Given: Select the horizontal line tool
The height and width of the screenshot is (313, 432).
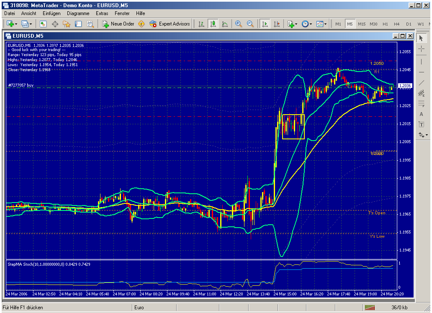Looking at the screenshot, I should coord(421,72).
